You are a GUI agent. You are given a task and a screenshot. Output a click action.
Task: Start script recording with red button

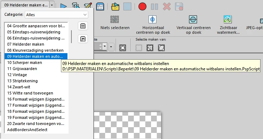pyautogui.click(x=142, y=6)
